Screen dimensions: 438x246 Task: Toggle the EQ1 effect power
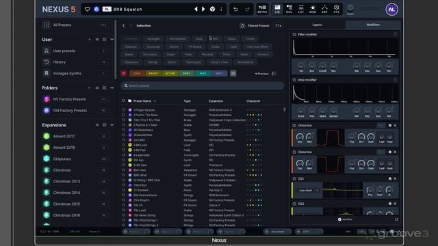(x=294, y=179)
